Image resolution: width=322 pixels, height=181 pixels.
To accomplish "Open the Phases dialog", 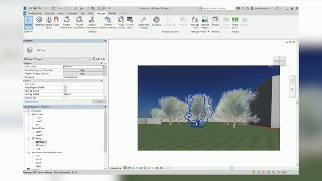I will click(215, 21).
